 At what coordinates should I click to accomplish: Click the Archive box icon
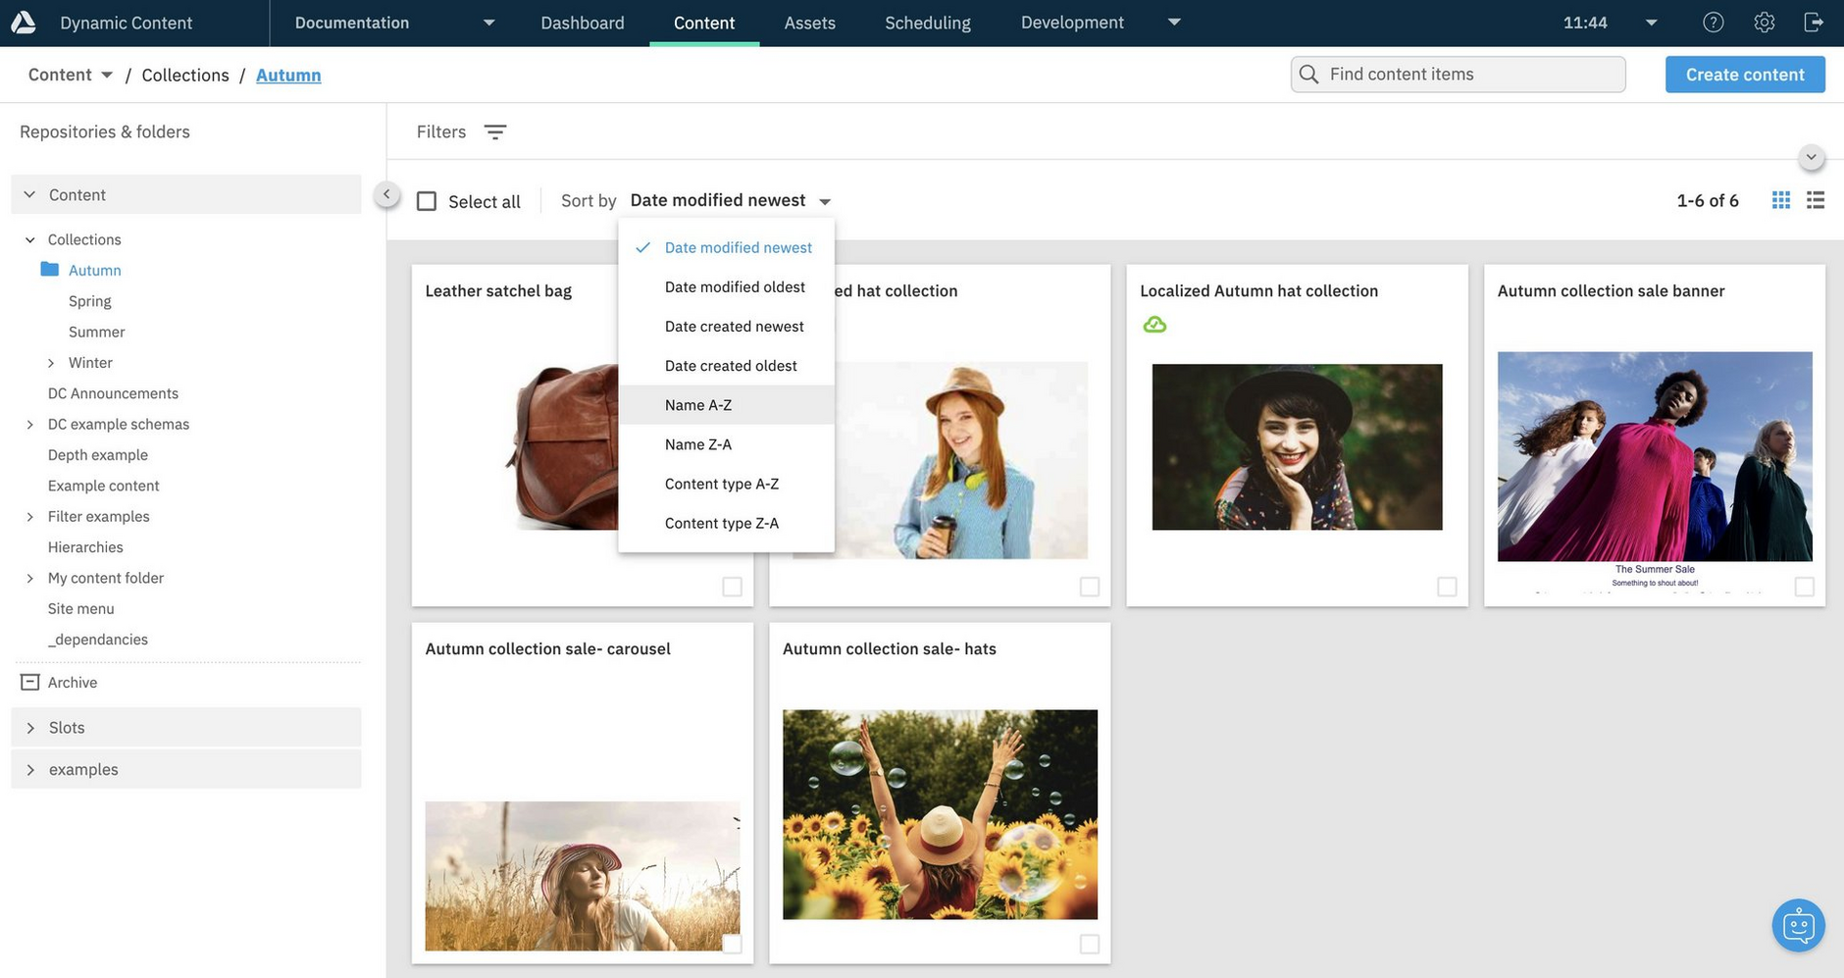(30, 682)
